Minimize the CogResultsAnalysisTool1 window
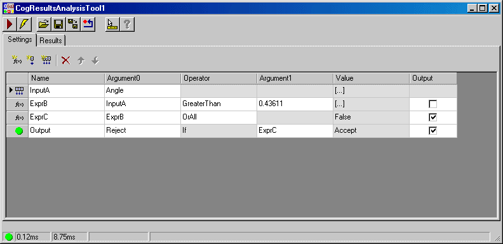503x244 pixels. click(472, 9)
